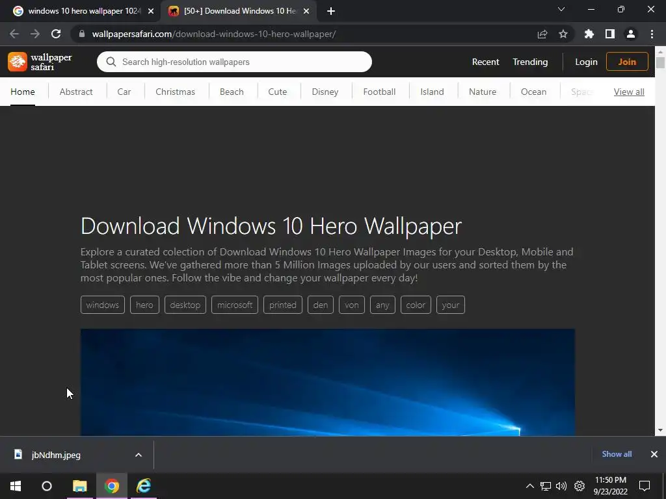The image size is (666, 499).
Task: Click the 'your' tag
Action: coord(450,305)
